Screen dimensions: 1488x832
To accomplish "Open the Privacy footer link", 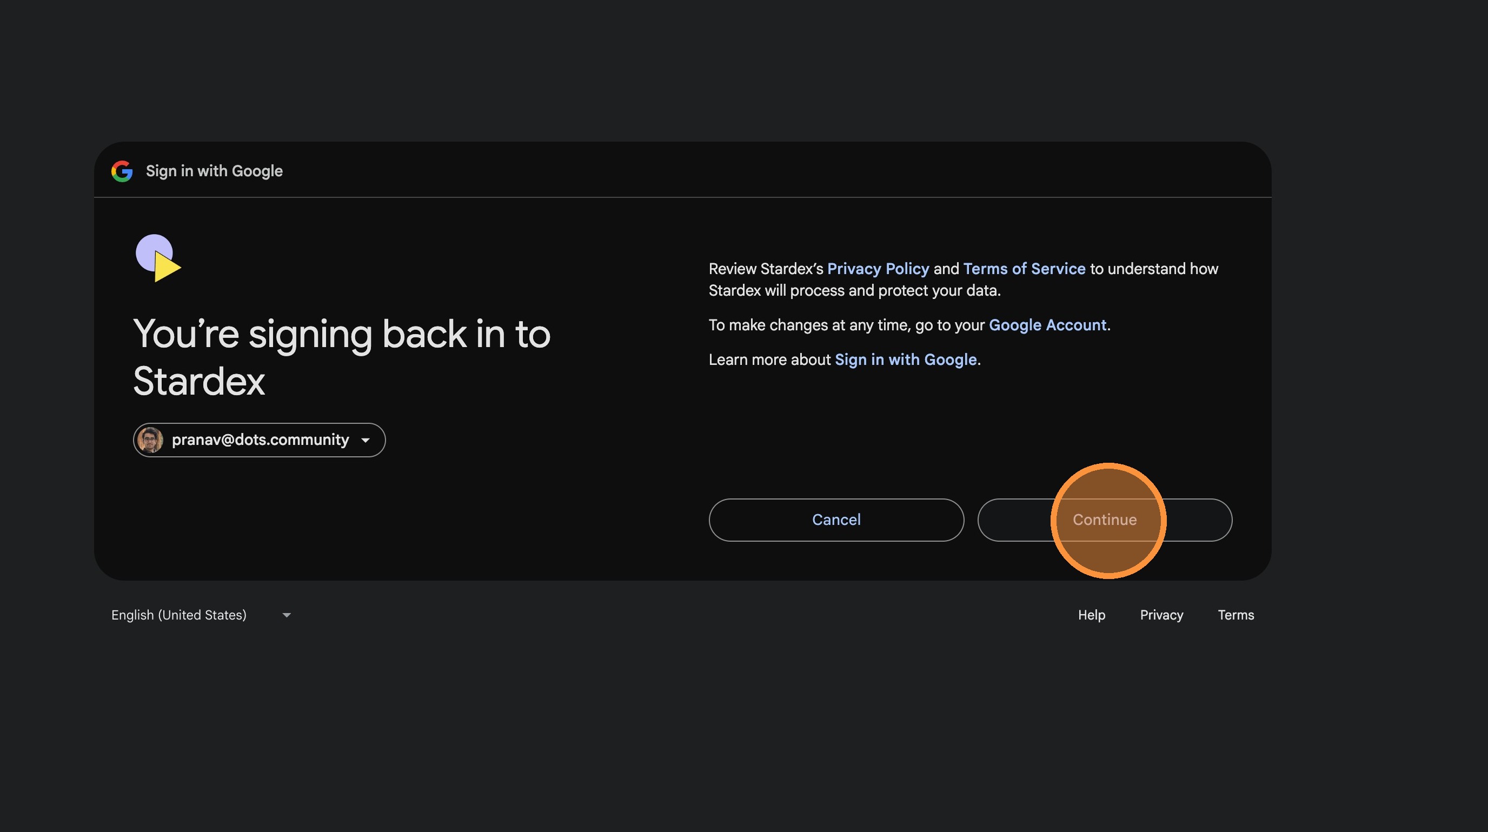I will (1161, 615).
